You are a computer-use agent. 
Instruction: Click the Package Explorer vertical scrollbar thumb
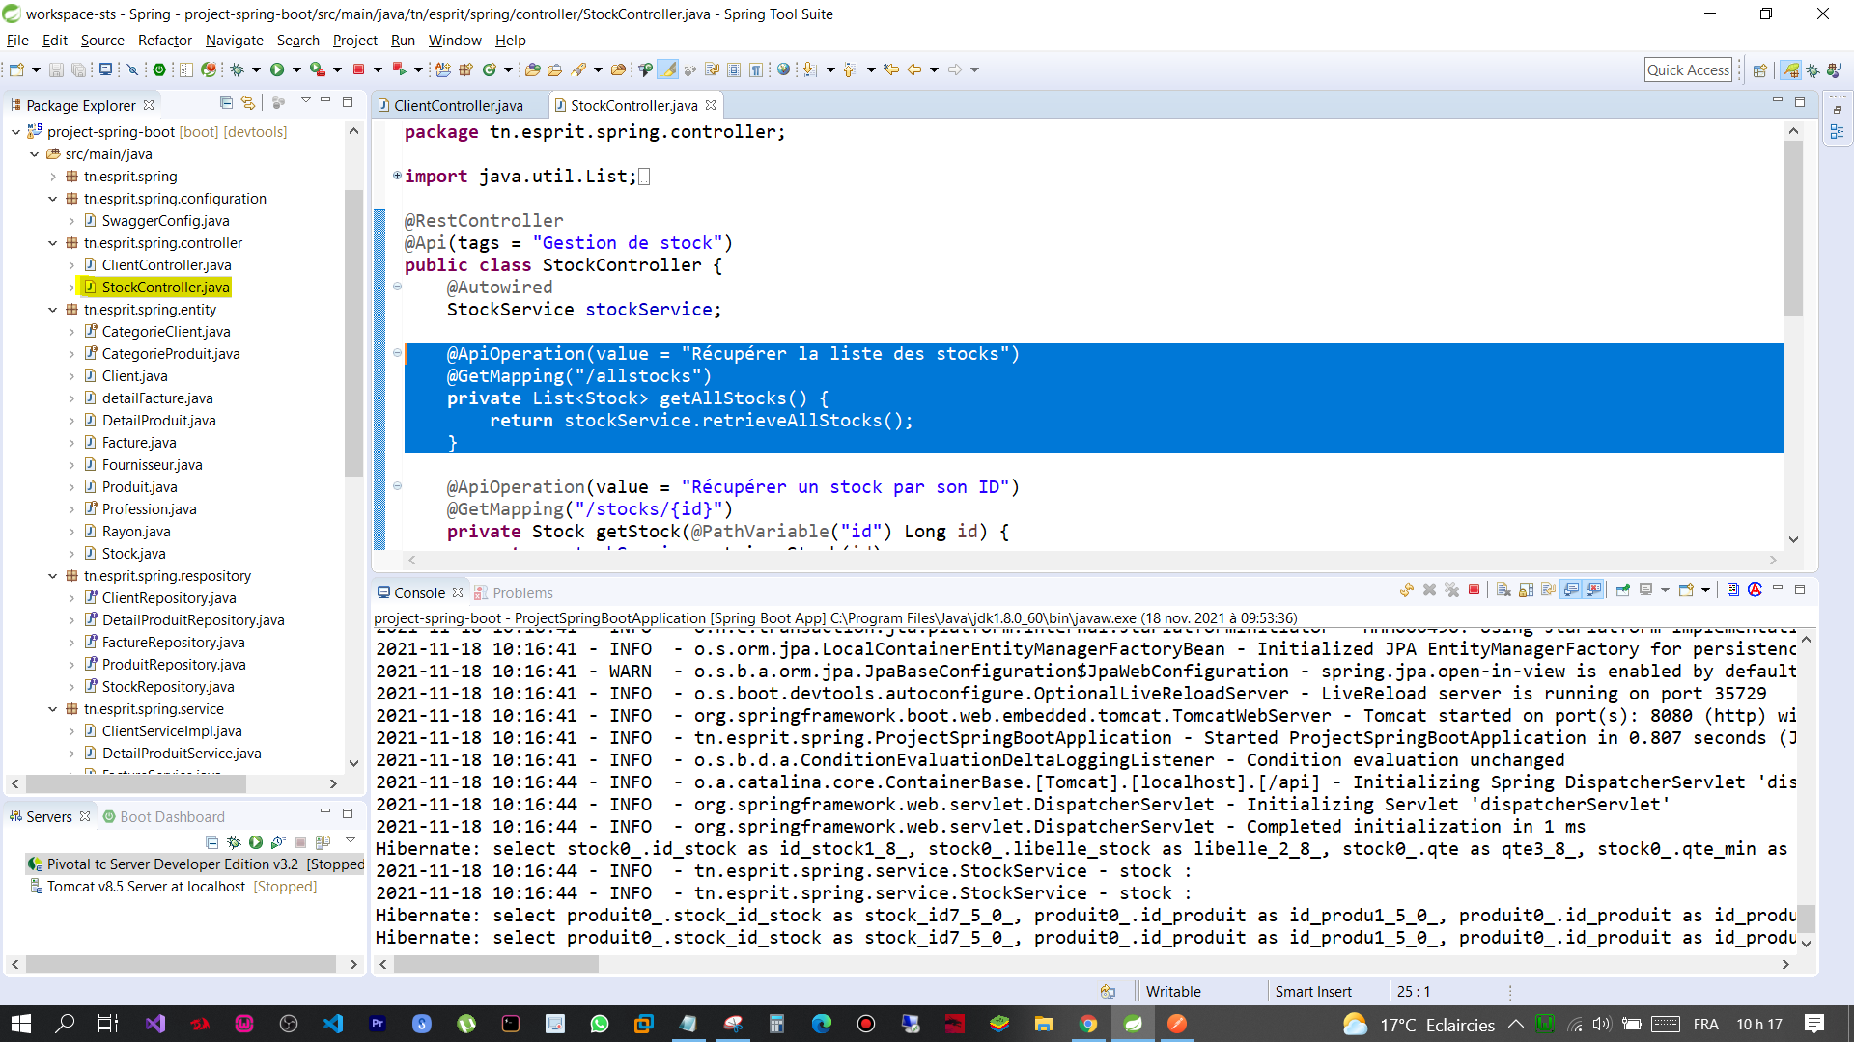pyautogui.click(x=353, y=333)
